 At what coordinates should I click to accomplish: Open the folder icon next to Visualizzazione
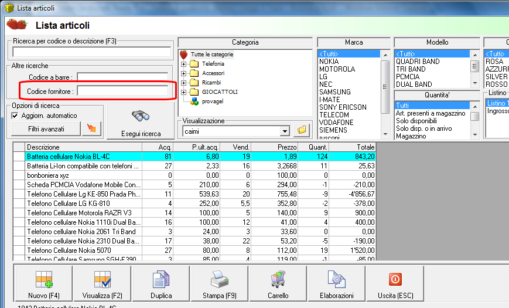pyautogui.click(x=302, y=130)
